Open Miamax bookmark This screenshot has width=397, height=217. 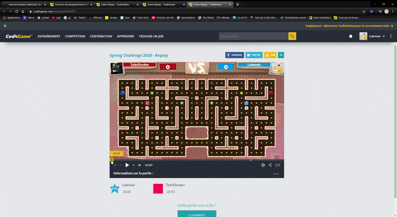[223, 18]
